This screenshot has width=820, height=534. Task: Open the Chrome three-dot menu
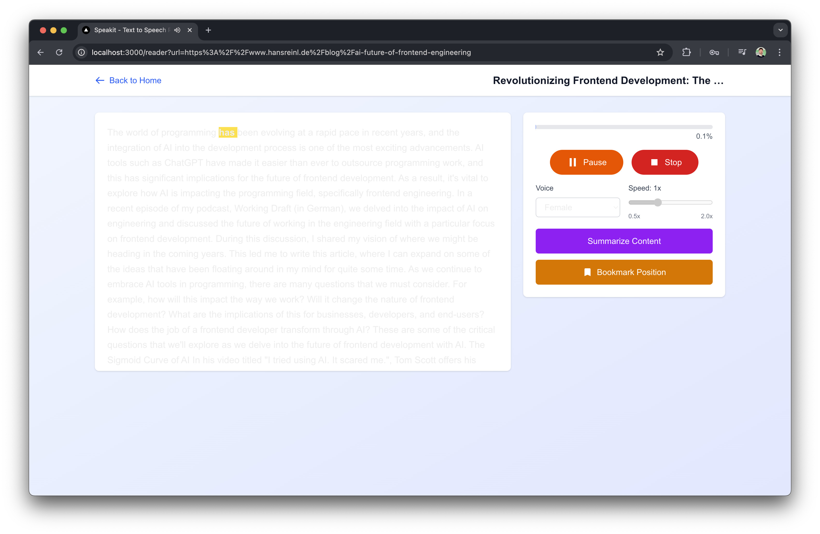[779, 52]
